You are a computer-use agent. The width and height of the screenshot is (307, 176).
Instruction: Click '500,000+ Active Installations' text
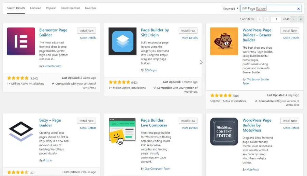click(x=228, y=101)
